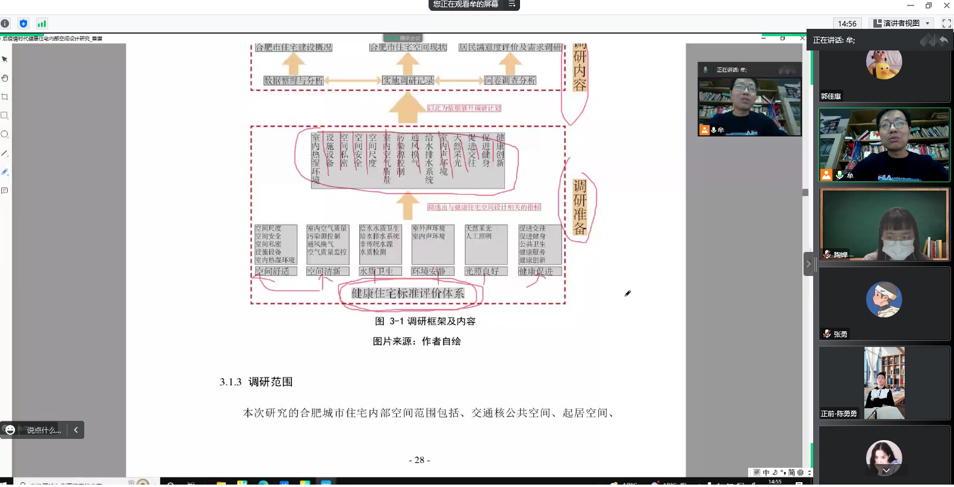Click the reply arrow in speaking bar
The image size is (954, 487).
pos(943,40)
